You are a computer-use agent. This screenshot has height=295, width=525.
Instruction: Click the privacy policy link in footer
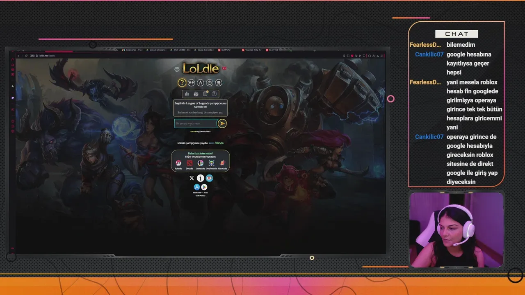click(201, 195)
